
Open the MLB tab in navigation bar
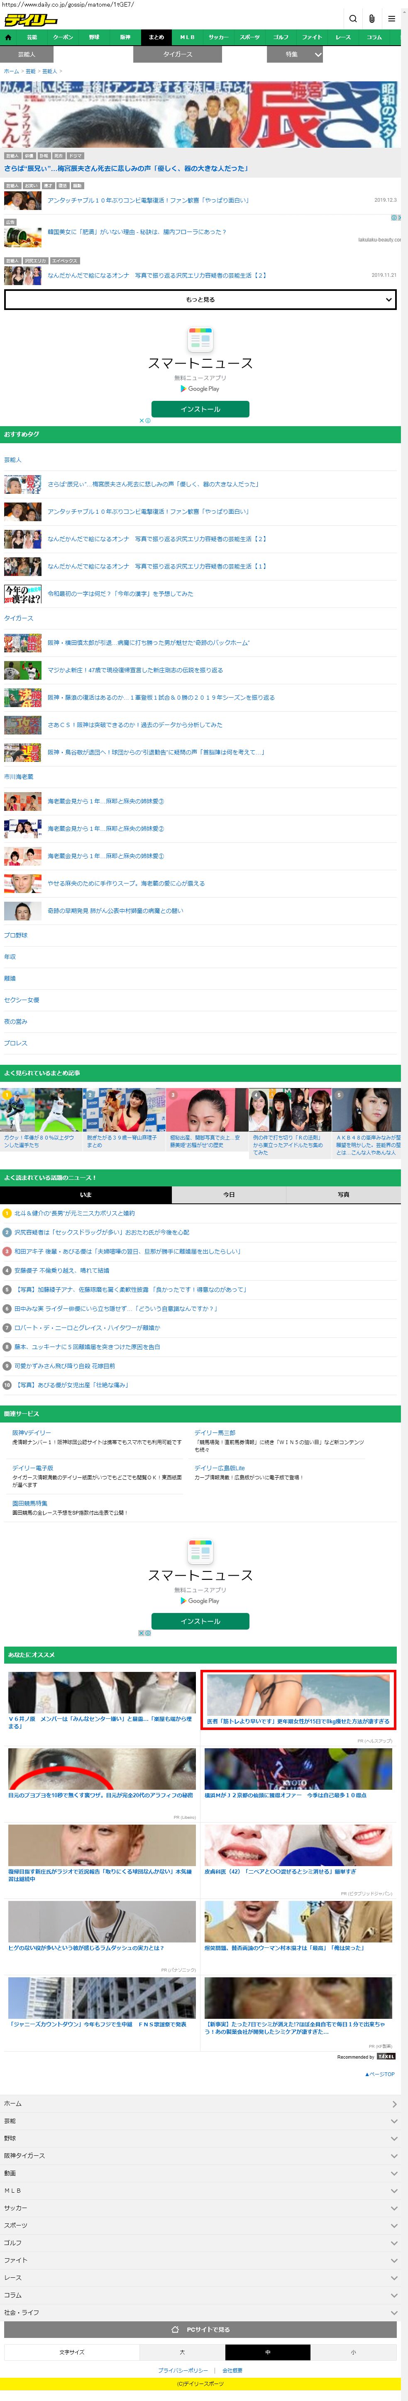[186, 37]
